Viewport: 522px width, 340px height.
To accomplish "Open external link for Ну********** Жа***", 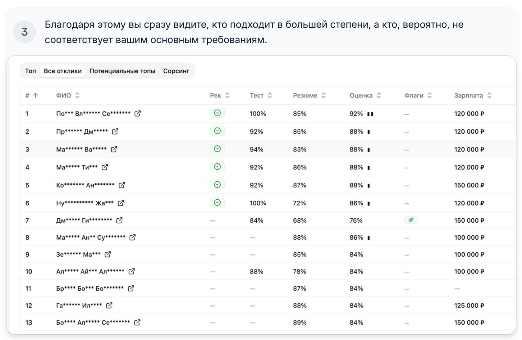I will click(x=121, y=203).
